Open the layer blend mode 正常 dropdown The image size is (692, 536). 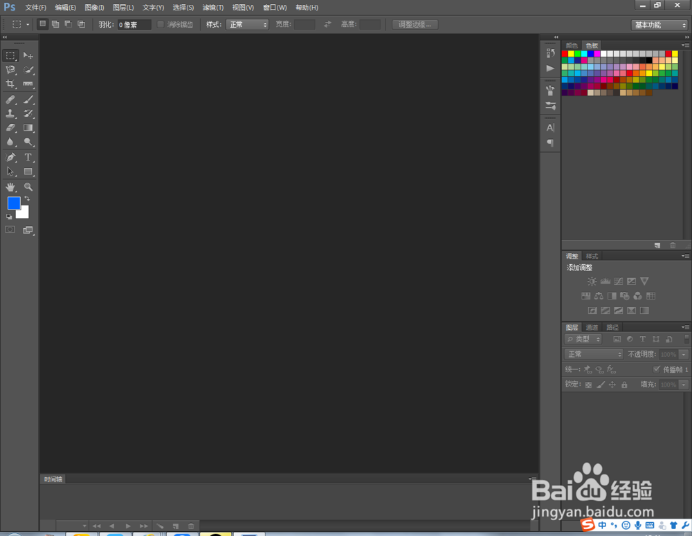coord(594,354)
